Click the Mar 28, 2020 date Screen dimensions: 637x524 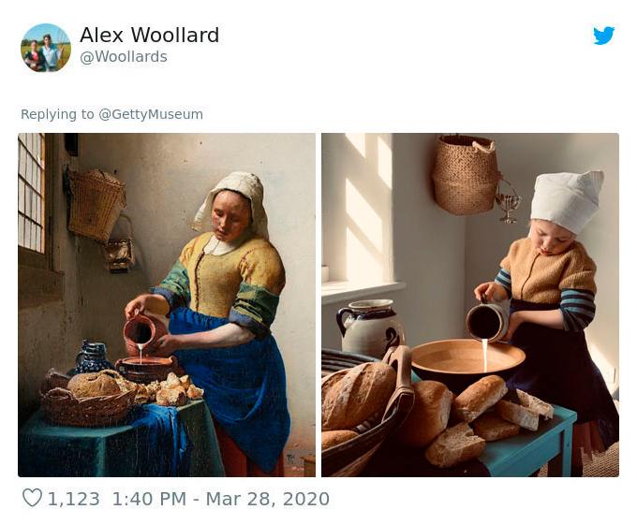pos(267,499)
